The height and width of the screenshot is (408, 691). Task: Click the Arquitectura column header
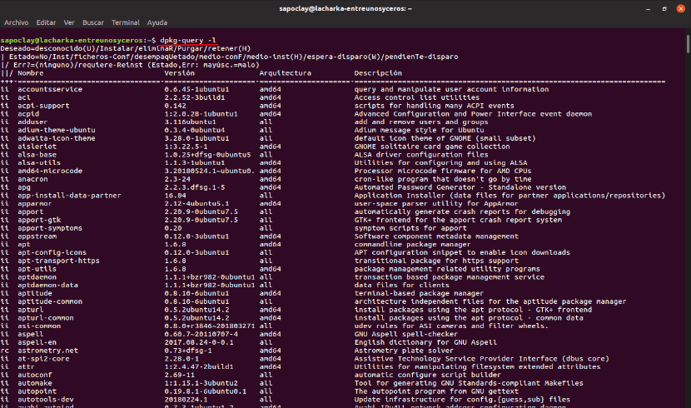(x=284, y=72)
